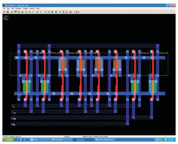
Task: Click the Save (floppy disk) toolbar icon
Action: pyautogui.click(x=8, y=12)
